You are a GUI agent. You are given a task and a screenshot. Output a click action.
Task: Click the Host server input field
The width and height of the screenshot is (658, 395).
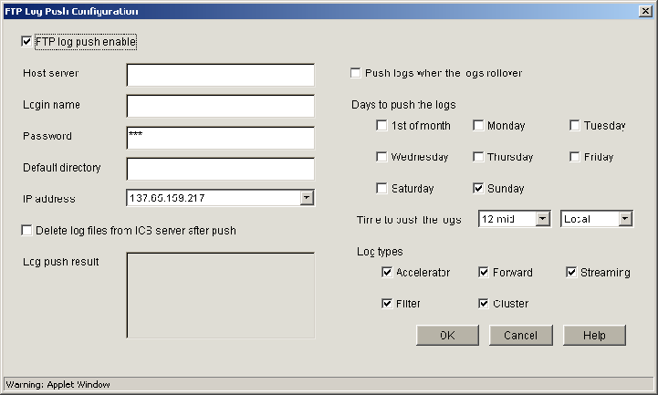coord(220,75)
